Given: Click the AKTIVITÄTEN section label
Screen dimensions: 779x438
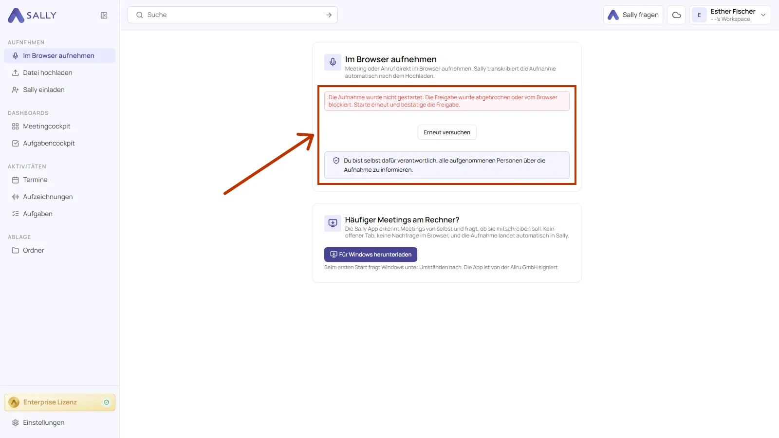Looking at the screenshot, I should click(27, 166).
